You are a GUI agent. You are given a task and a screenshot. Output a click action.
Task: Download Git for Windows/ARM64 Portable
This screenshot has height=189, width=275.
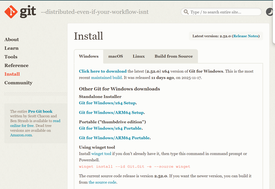114,138
